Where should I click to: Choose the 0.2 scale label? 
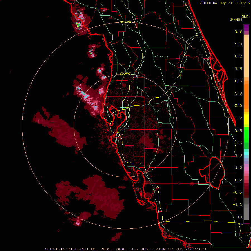pyautogui.click(x=238, y=180)
